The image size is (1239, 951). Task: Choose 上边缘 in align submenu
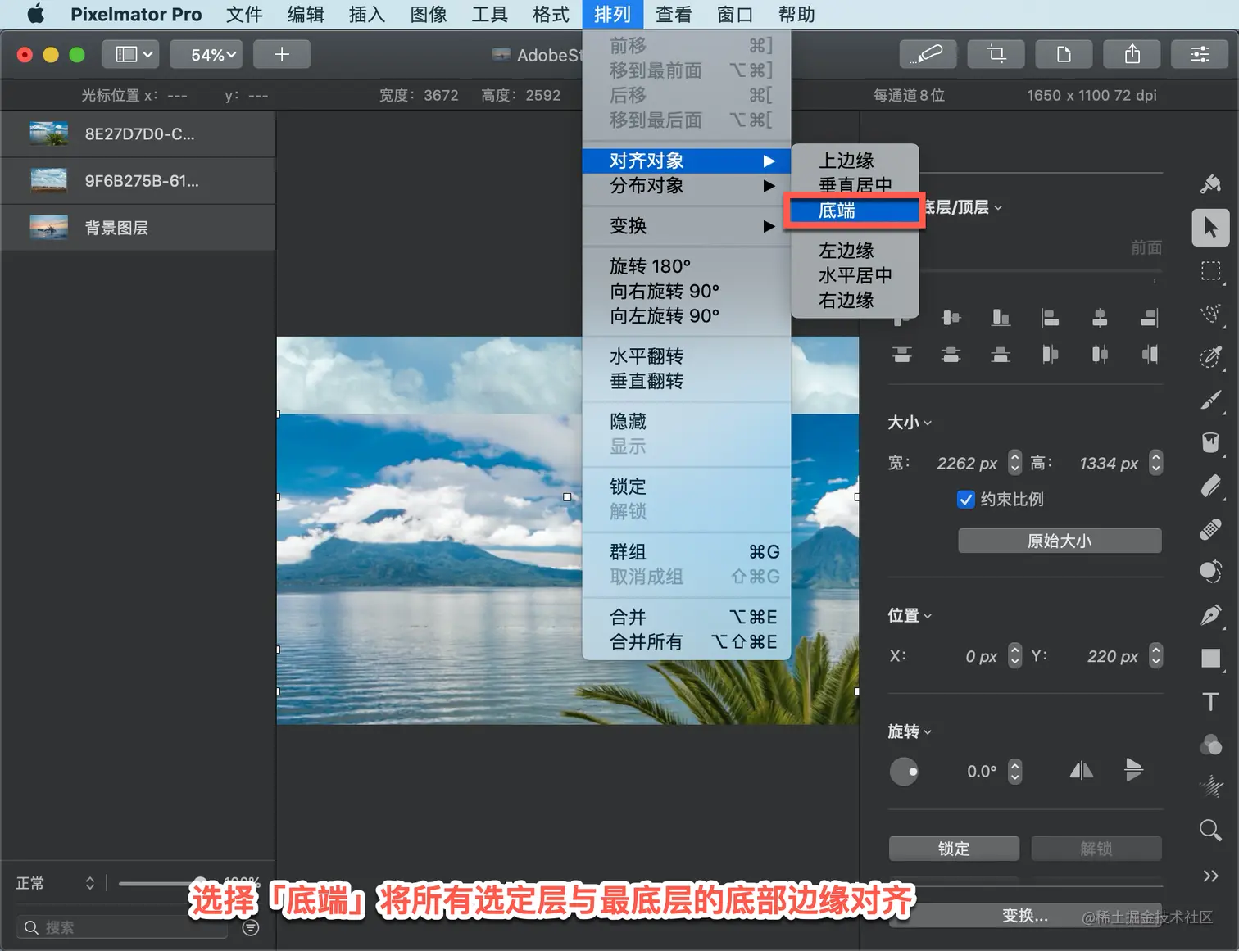pyautogui.click(x=855, y=161)
